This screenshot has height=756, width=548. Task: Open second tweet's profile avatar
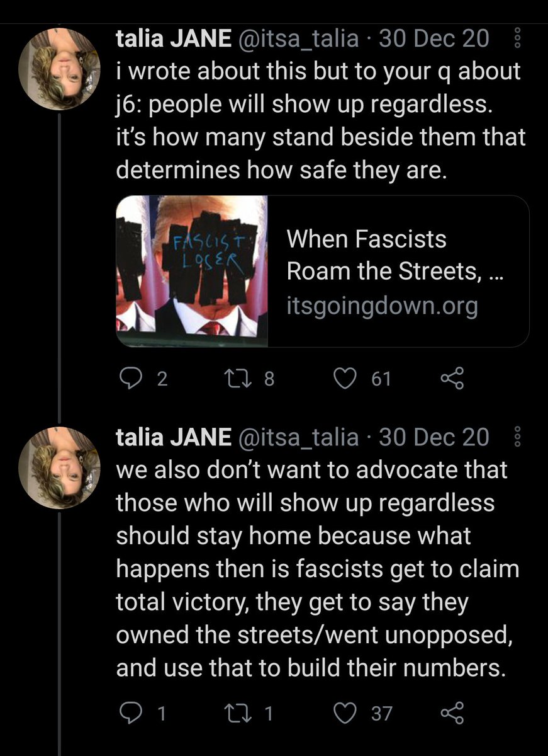click(x=59, y=466)
